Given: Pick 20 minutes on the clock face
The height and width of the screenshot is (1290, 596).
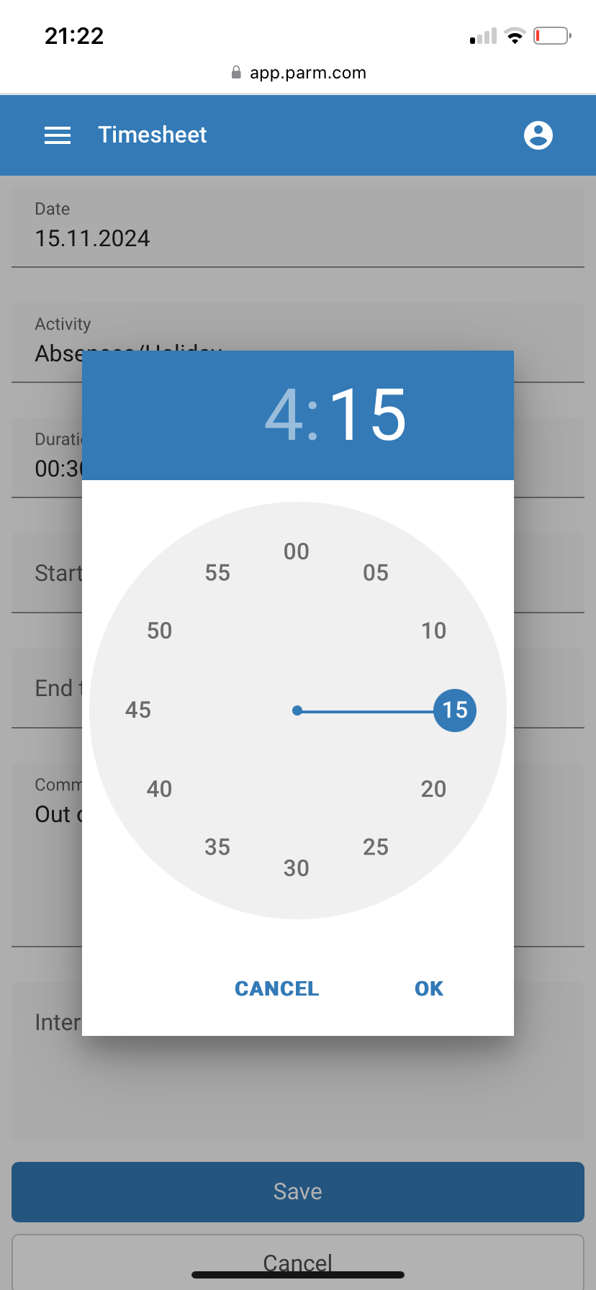Looking at the screenshot, I should click(433, 790).
